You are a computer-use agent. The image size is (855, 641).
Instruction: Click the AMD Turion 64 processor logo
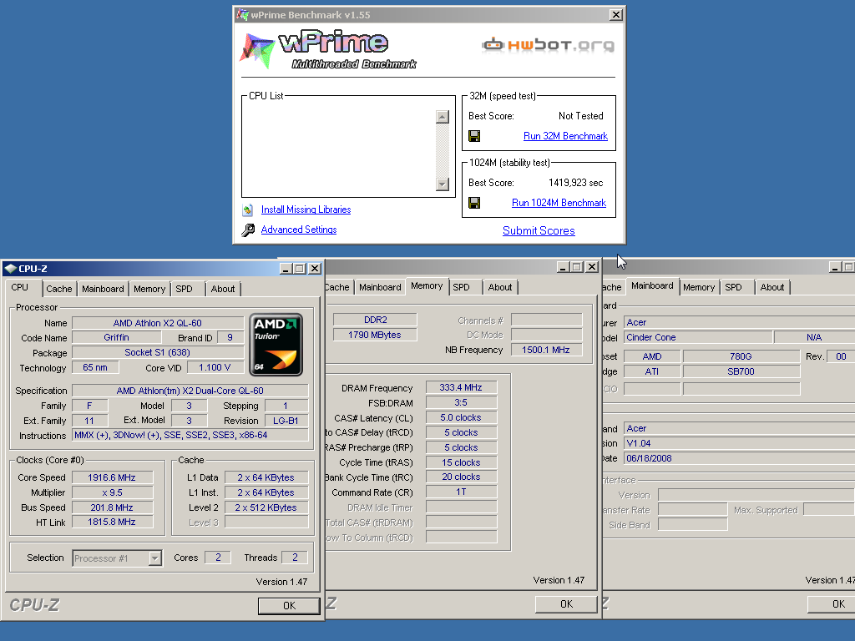click(x=276, y=345)
